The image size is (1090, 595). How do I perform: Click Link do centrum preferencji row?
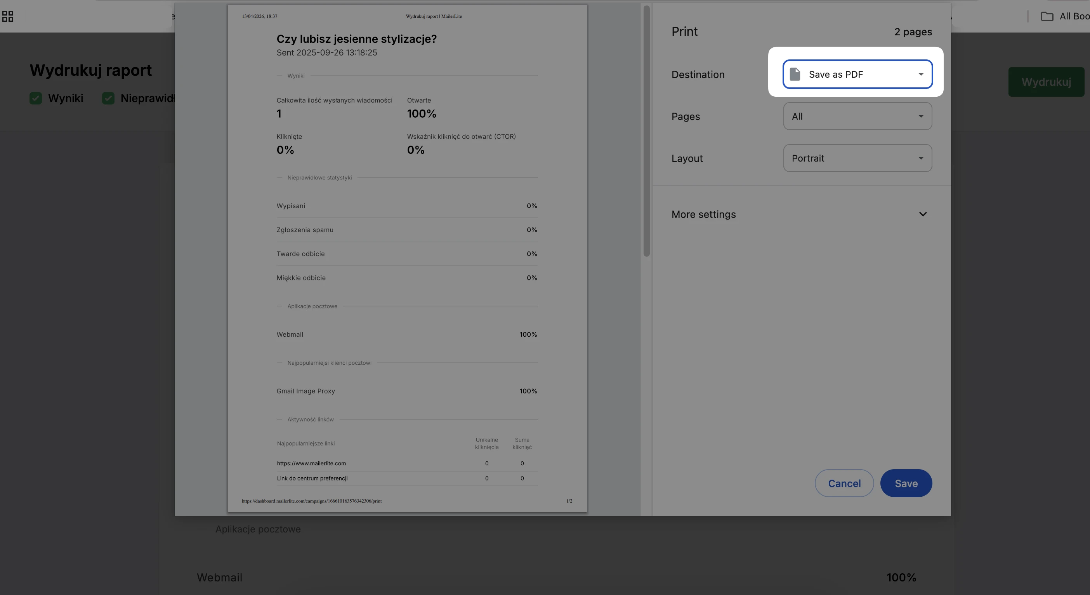[312, 478]
